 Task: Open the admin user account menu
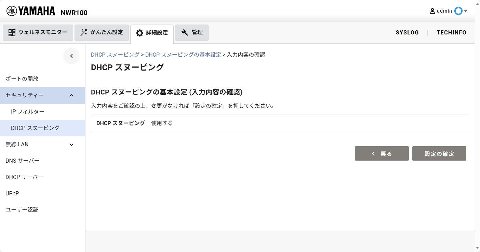[444, 11]
